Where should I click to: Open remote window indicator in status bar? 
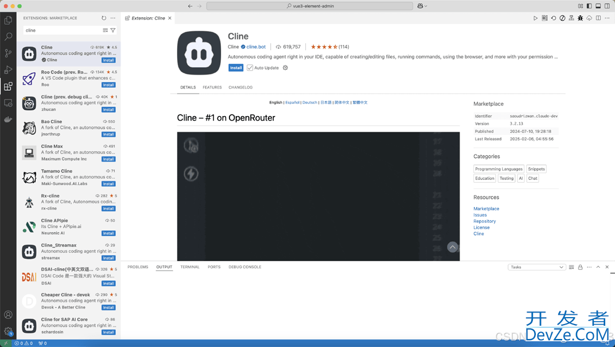[x=6, y=344]
